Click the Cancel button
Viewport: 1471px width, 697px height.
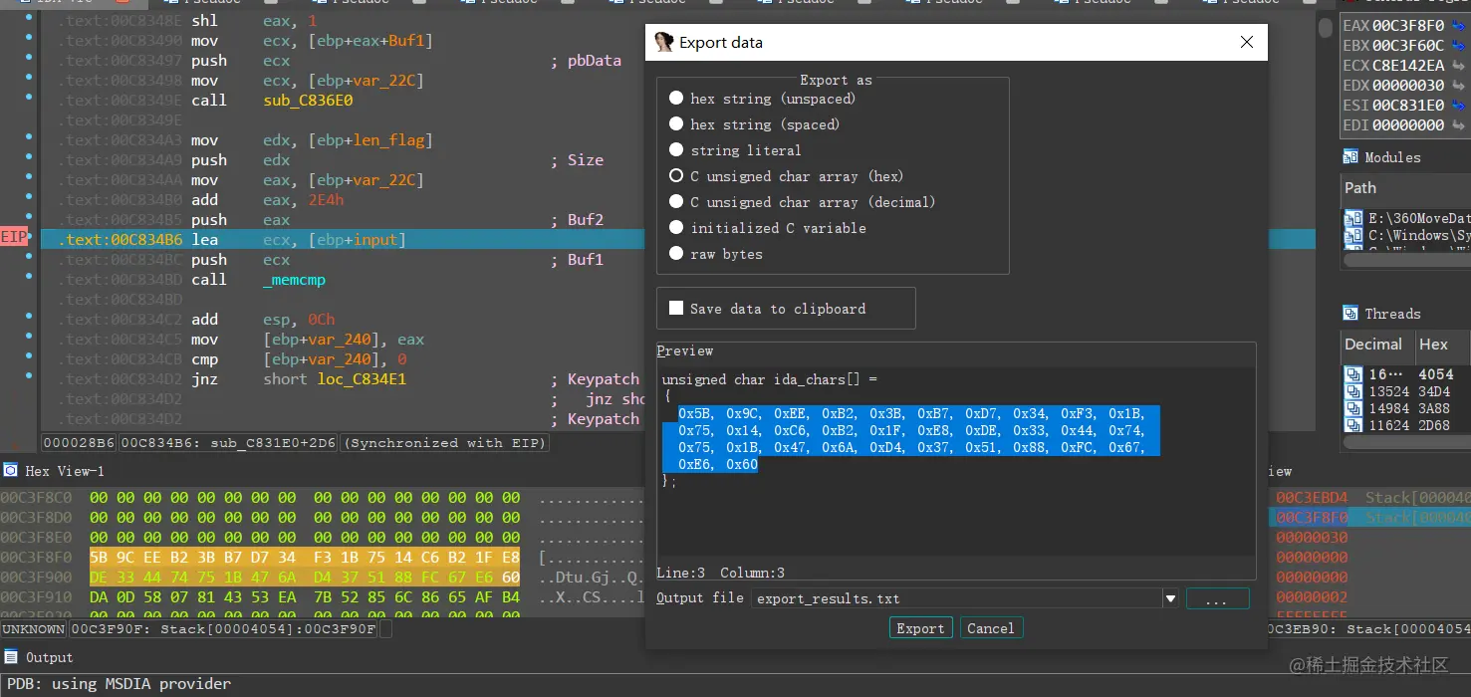[x=991, y=628]
